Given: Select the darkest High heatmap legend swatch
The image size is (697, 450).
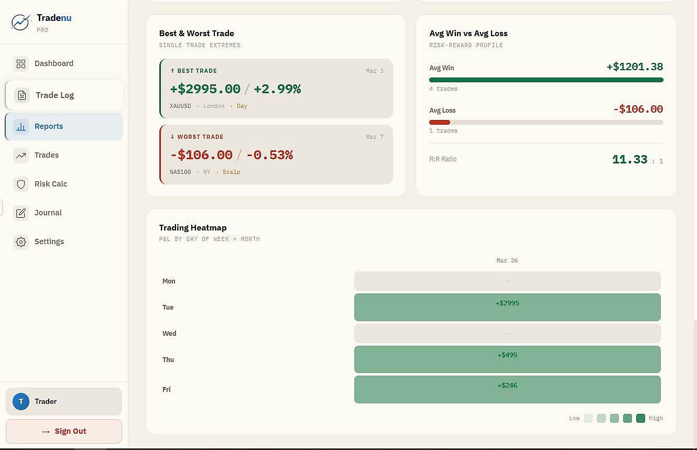Looking at the screenshot, I should click(x=640, y=418).
